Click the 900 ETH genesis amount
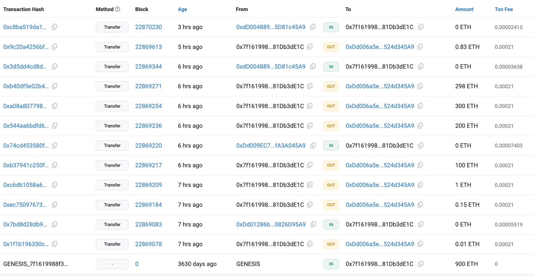The width and height of the screenshot is (534, 276). tap(466, 264)
